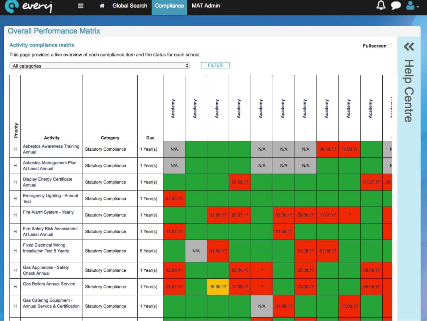This screenshot has height=321, width=427.
Task: Click red 01.08.17 cell in Fire Safety row
Action: tap(284, 231)
